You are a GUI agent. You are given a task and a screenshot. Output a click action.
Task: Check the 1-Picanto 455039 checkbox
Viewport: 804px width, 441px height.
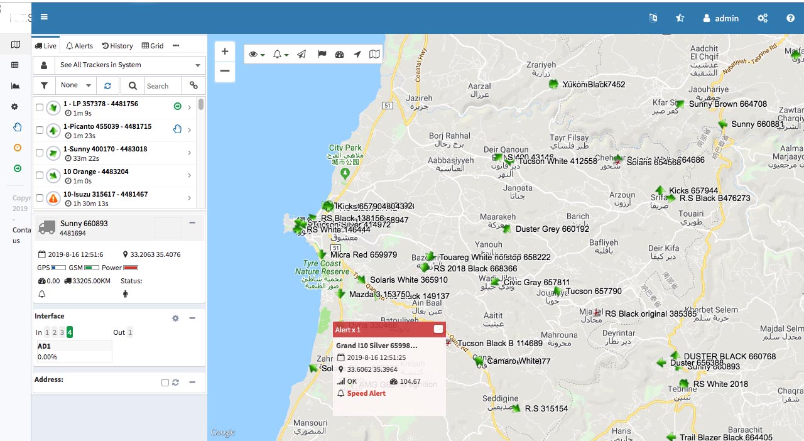tap(40, 130)
